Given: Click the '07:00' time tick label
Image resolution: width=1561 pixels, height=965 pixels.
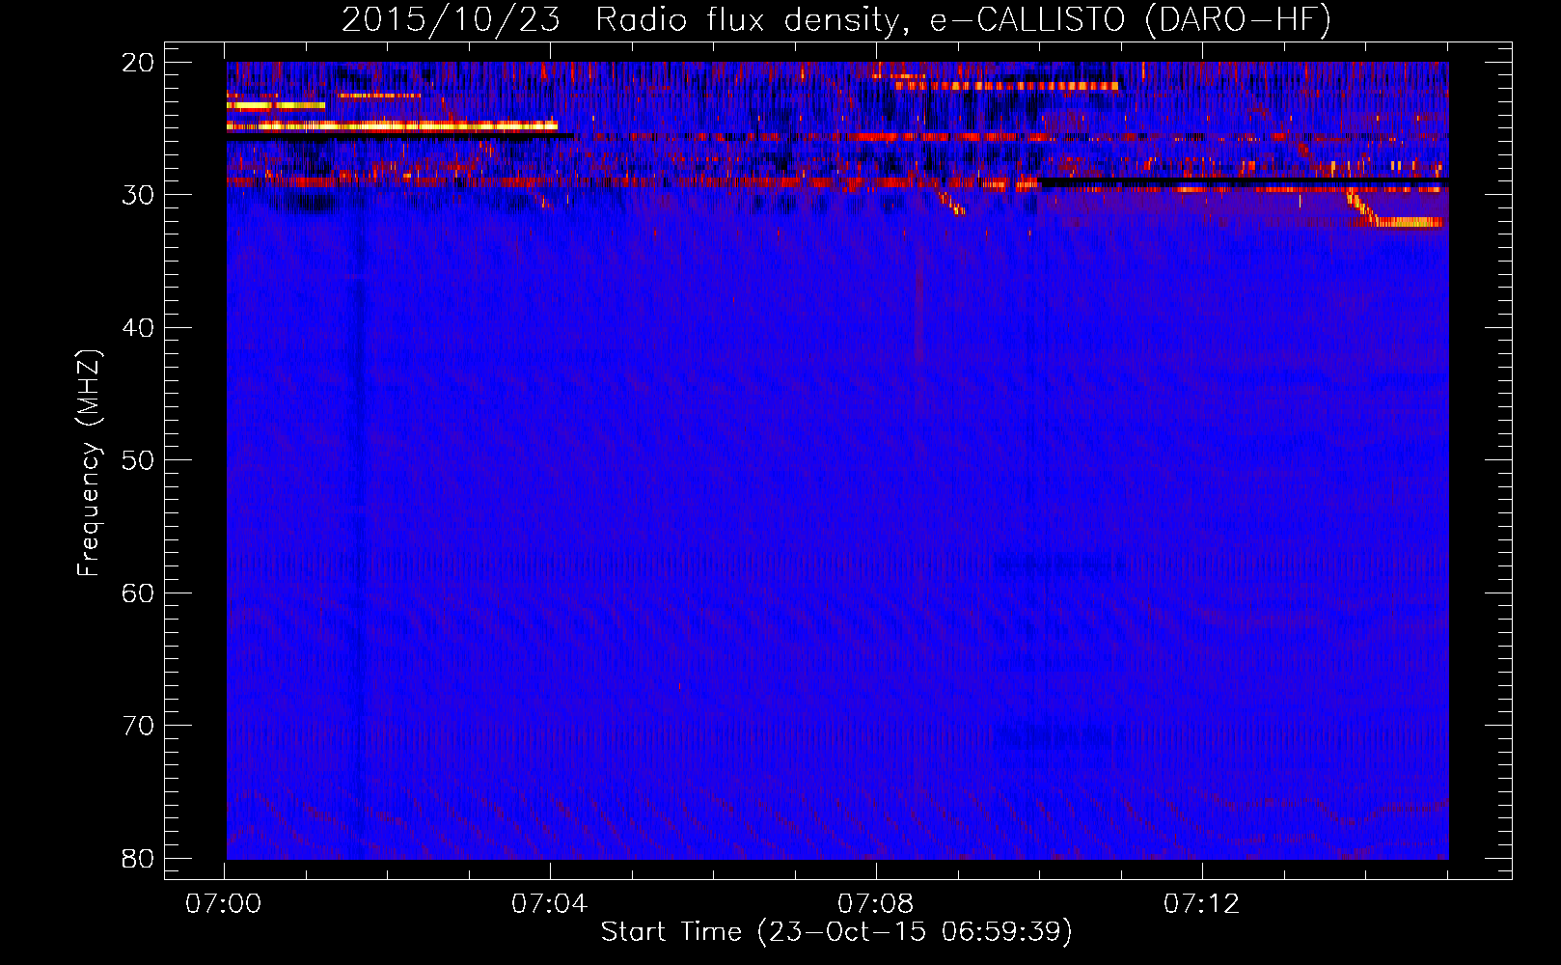Looking at the screenshot, I should (224, 904).
